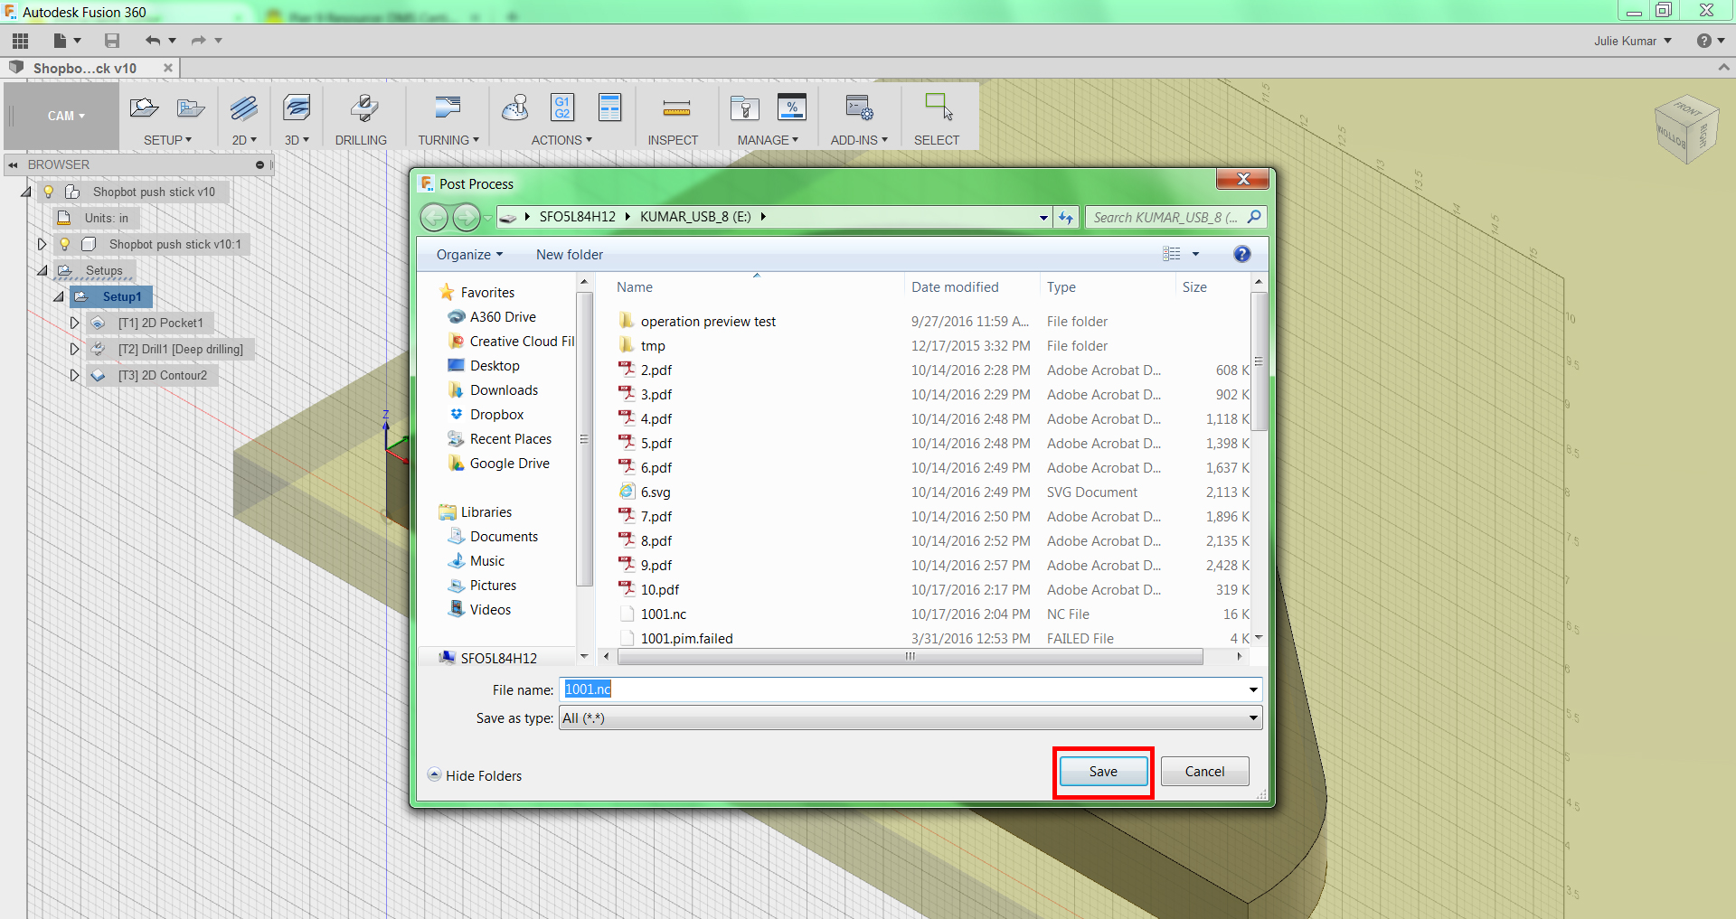Select the 1001.nc file
This screenshot has width=1736, height=919.
[663, 614]
